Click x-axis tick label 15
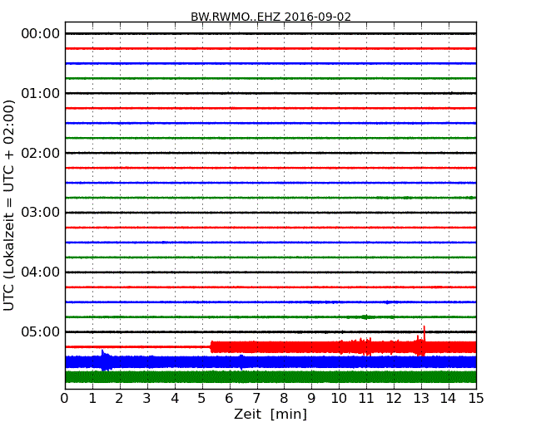The height and width of the screenshot is (432, 541). click(476, 399)
